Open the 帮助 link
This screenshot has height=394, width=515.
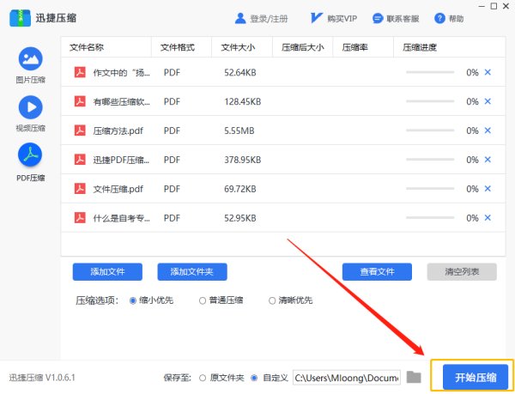457,19
